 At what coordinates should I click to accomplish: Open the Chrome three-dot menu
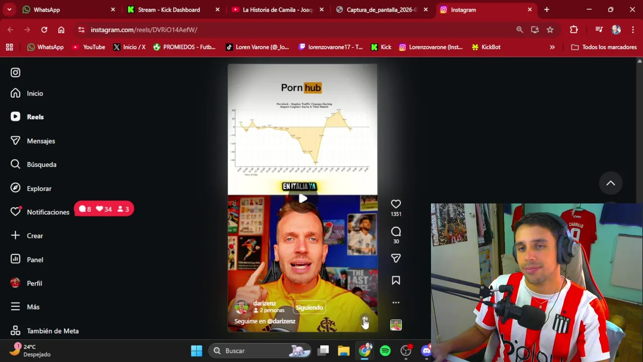(633, 30)
